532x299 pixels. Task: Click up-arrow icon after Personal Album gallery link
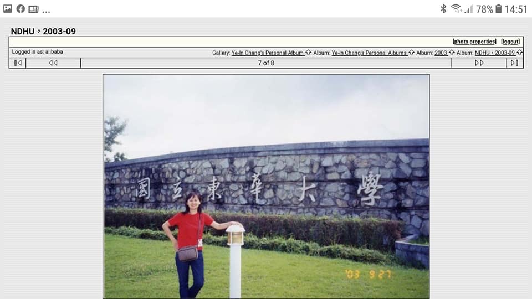click(x=308, y=53)
